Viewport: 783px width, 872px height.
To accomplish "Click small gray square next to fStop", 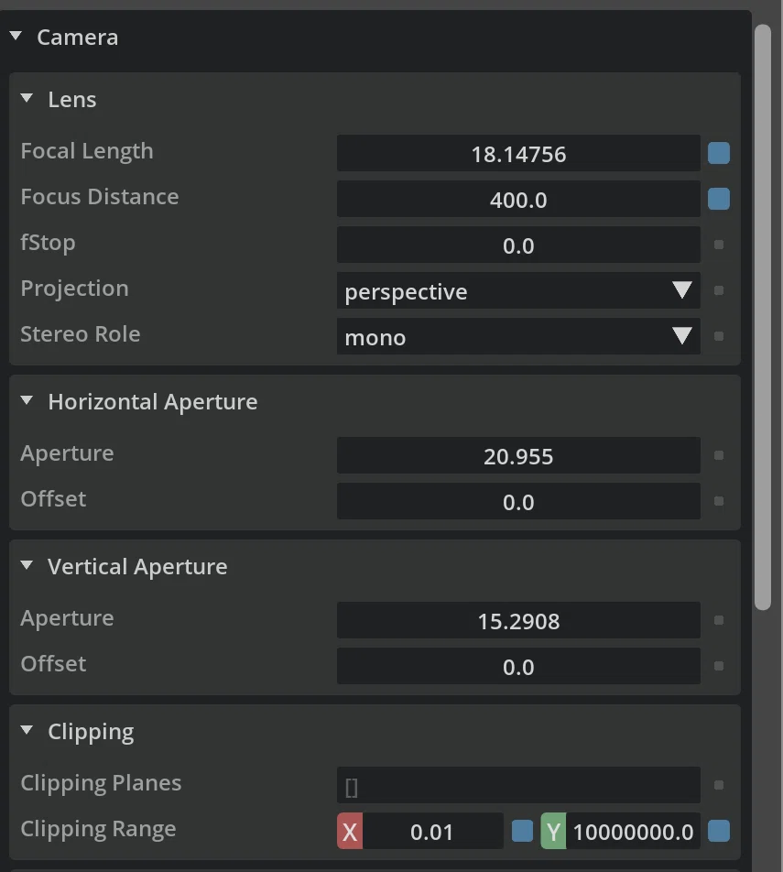I will pyautogui.click(x=719, y=245).
